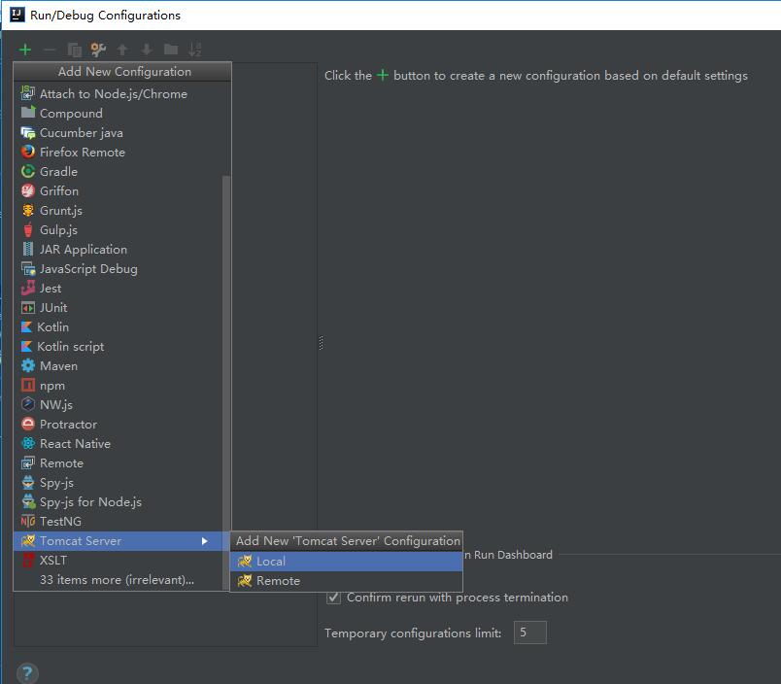Toggle Confirm rerun with process termination

click(334, 598)
